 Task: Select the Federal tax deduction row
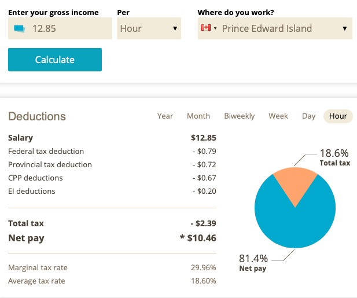coord(46,151)
